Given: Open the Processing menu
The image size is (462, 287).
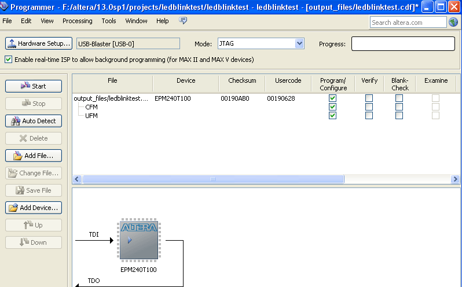Looking at the screenshot, I should pos(77,21).
